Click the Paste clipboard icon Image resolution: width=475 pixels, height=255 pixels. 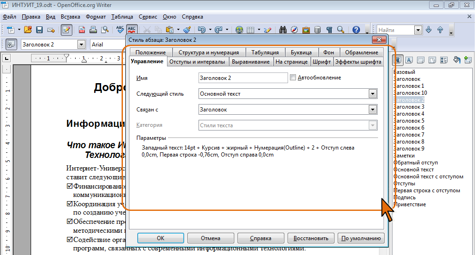tap(170, 30)
